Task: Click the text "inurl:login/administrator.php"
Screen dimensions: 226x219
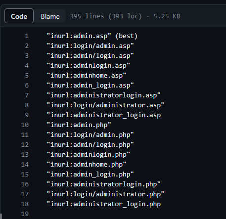Action: 105,194
